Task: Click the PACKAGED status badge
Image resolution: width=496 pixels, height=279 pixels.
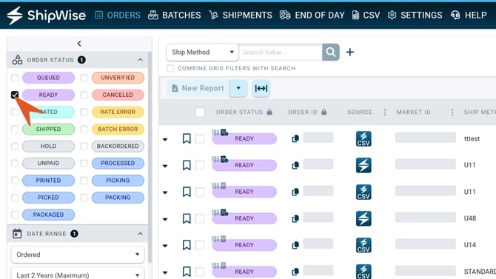Action: pyautogui.click(x=48, y=215)
